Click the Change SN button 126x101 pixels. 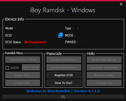[104, 83]
